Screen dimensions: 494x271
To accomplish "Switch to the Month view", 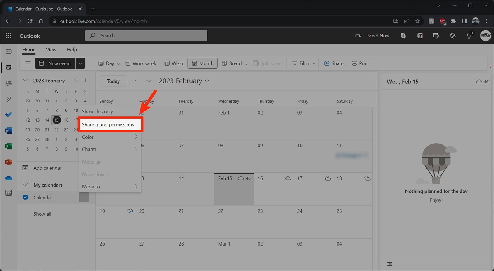I will (x=203, y=63).
